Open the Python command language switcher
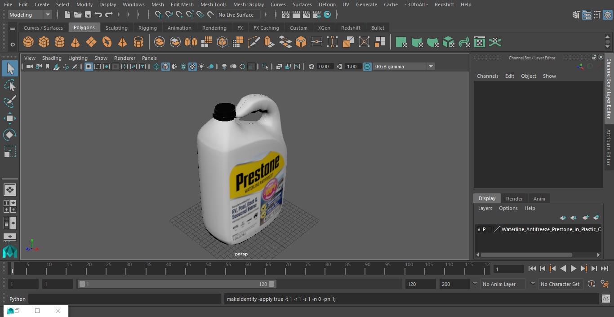Screen dimensions: 614x317 click(18, 299)
